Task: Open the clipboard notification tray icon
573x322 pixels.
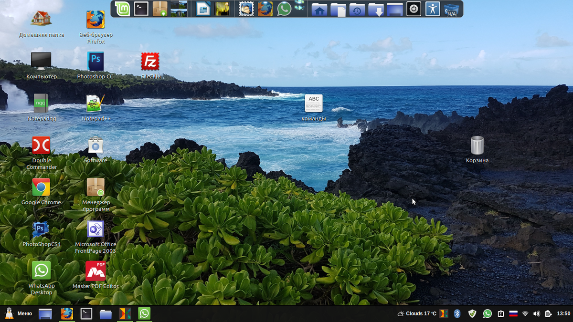Action: tap(501, 313)
